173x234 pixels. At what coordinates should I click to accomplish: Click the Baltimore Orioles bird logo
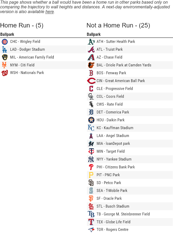point(91,65)
